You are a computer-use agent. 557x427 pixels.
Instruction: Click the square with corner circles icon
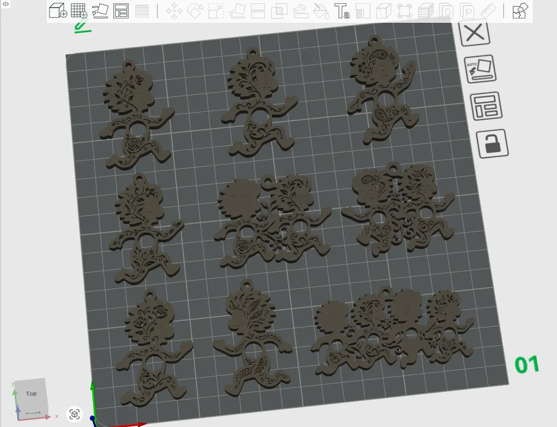405,11
